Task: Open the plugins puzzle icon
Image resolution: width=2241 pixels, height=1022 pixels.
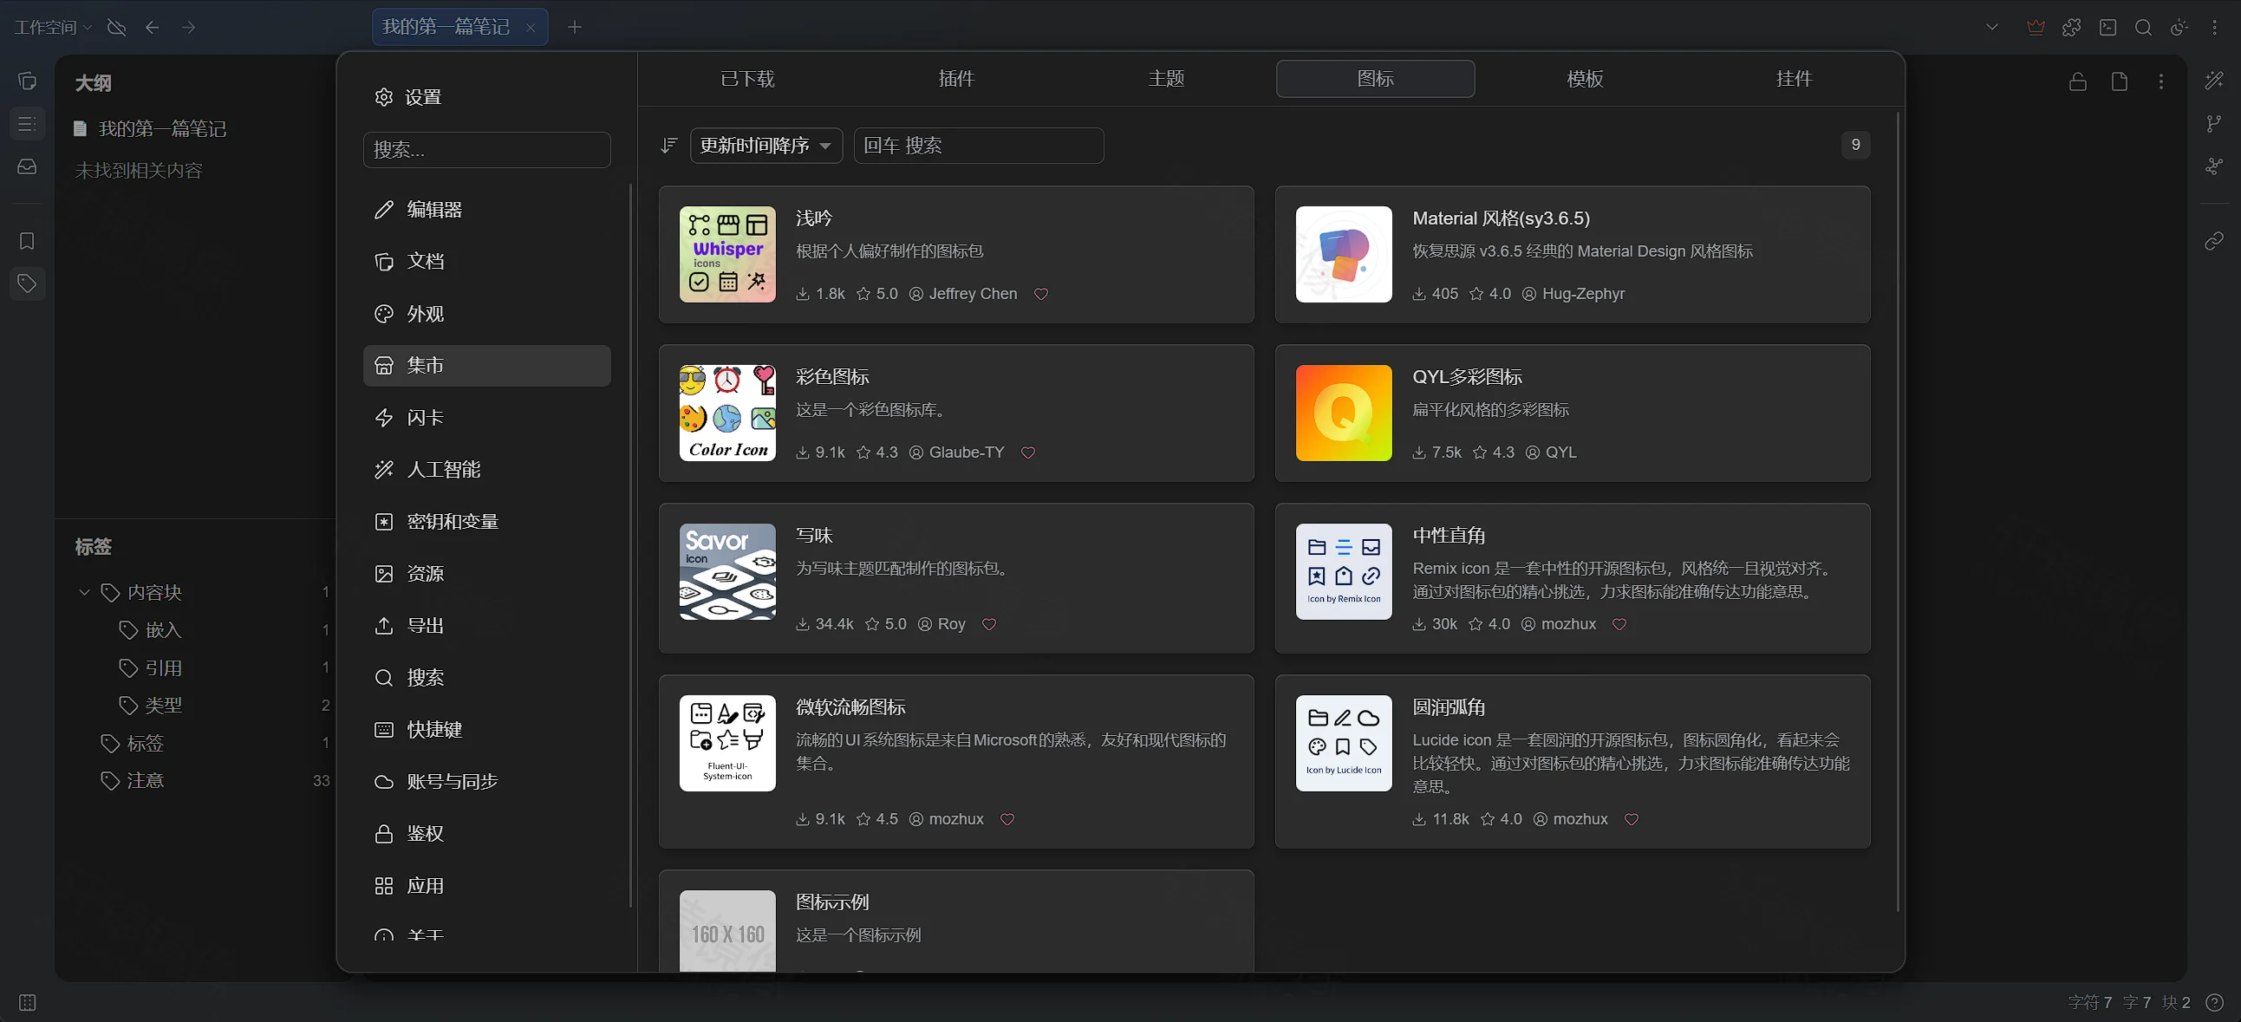Action: (x=2071, y=27)
